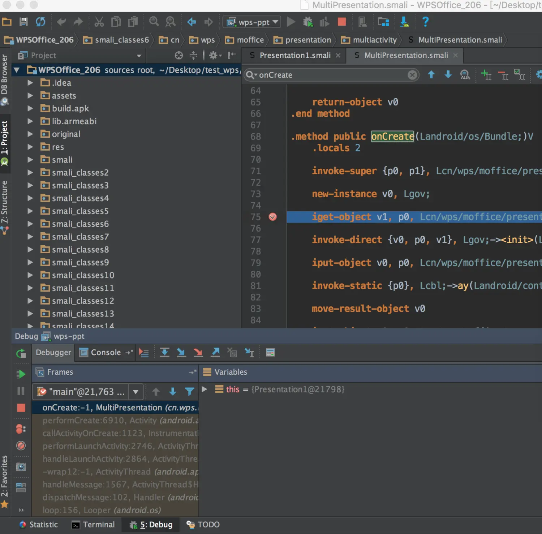Click View Breakpoints red dots icon
Screen dimensions: 542x534
pyautogui.click(x=21, y=429)
